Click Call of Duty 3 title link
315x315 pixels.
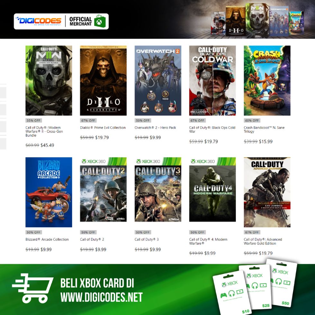pyautogui.click(x=147, y=239)
